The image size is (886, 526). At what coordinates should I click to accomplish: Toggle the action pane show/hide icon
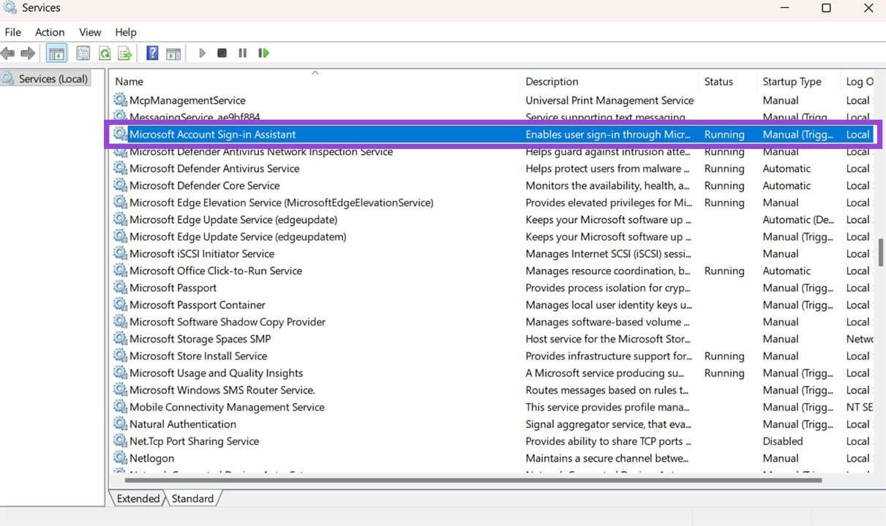[173, 53]
